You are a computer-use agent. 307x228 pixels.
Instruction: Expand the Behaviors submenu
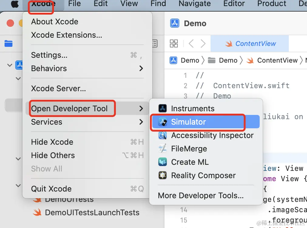tap(87, 68)
